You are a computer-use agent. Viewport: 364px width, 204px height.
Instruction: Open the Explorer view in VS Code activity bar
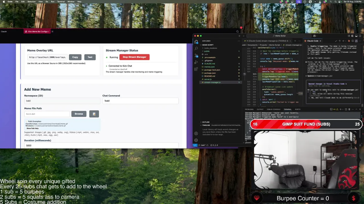pos(196,42)
